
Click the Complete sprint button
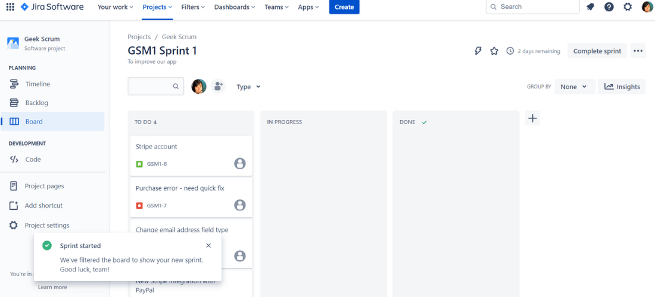[x=597, y=51]
